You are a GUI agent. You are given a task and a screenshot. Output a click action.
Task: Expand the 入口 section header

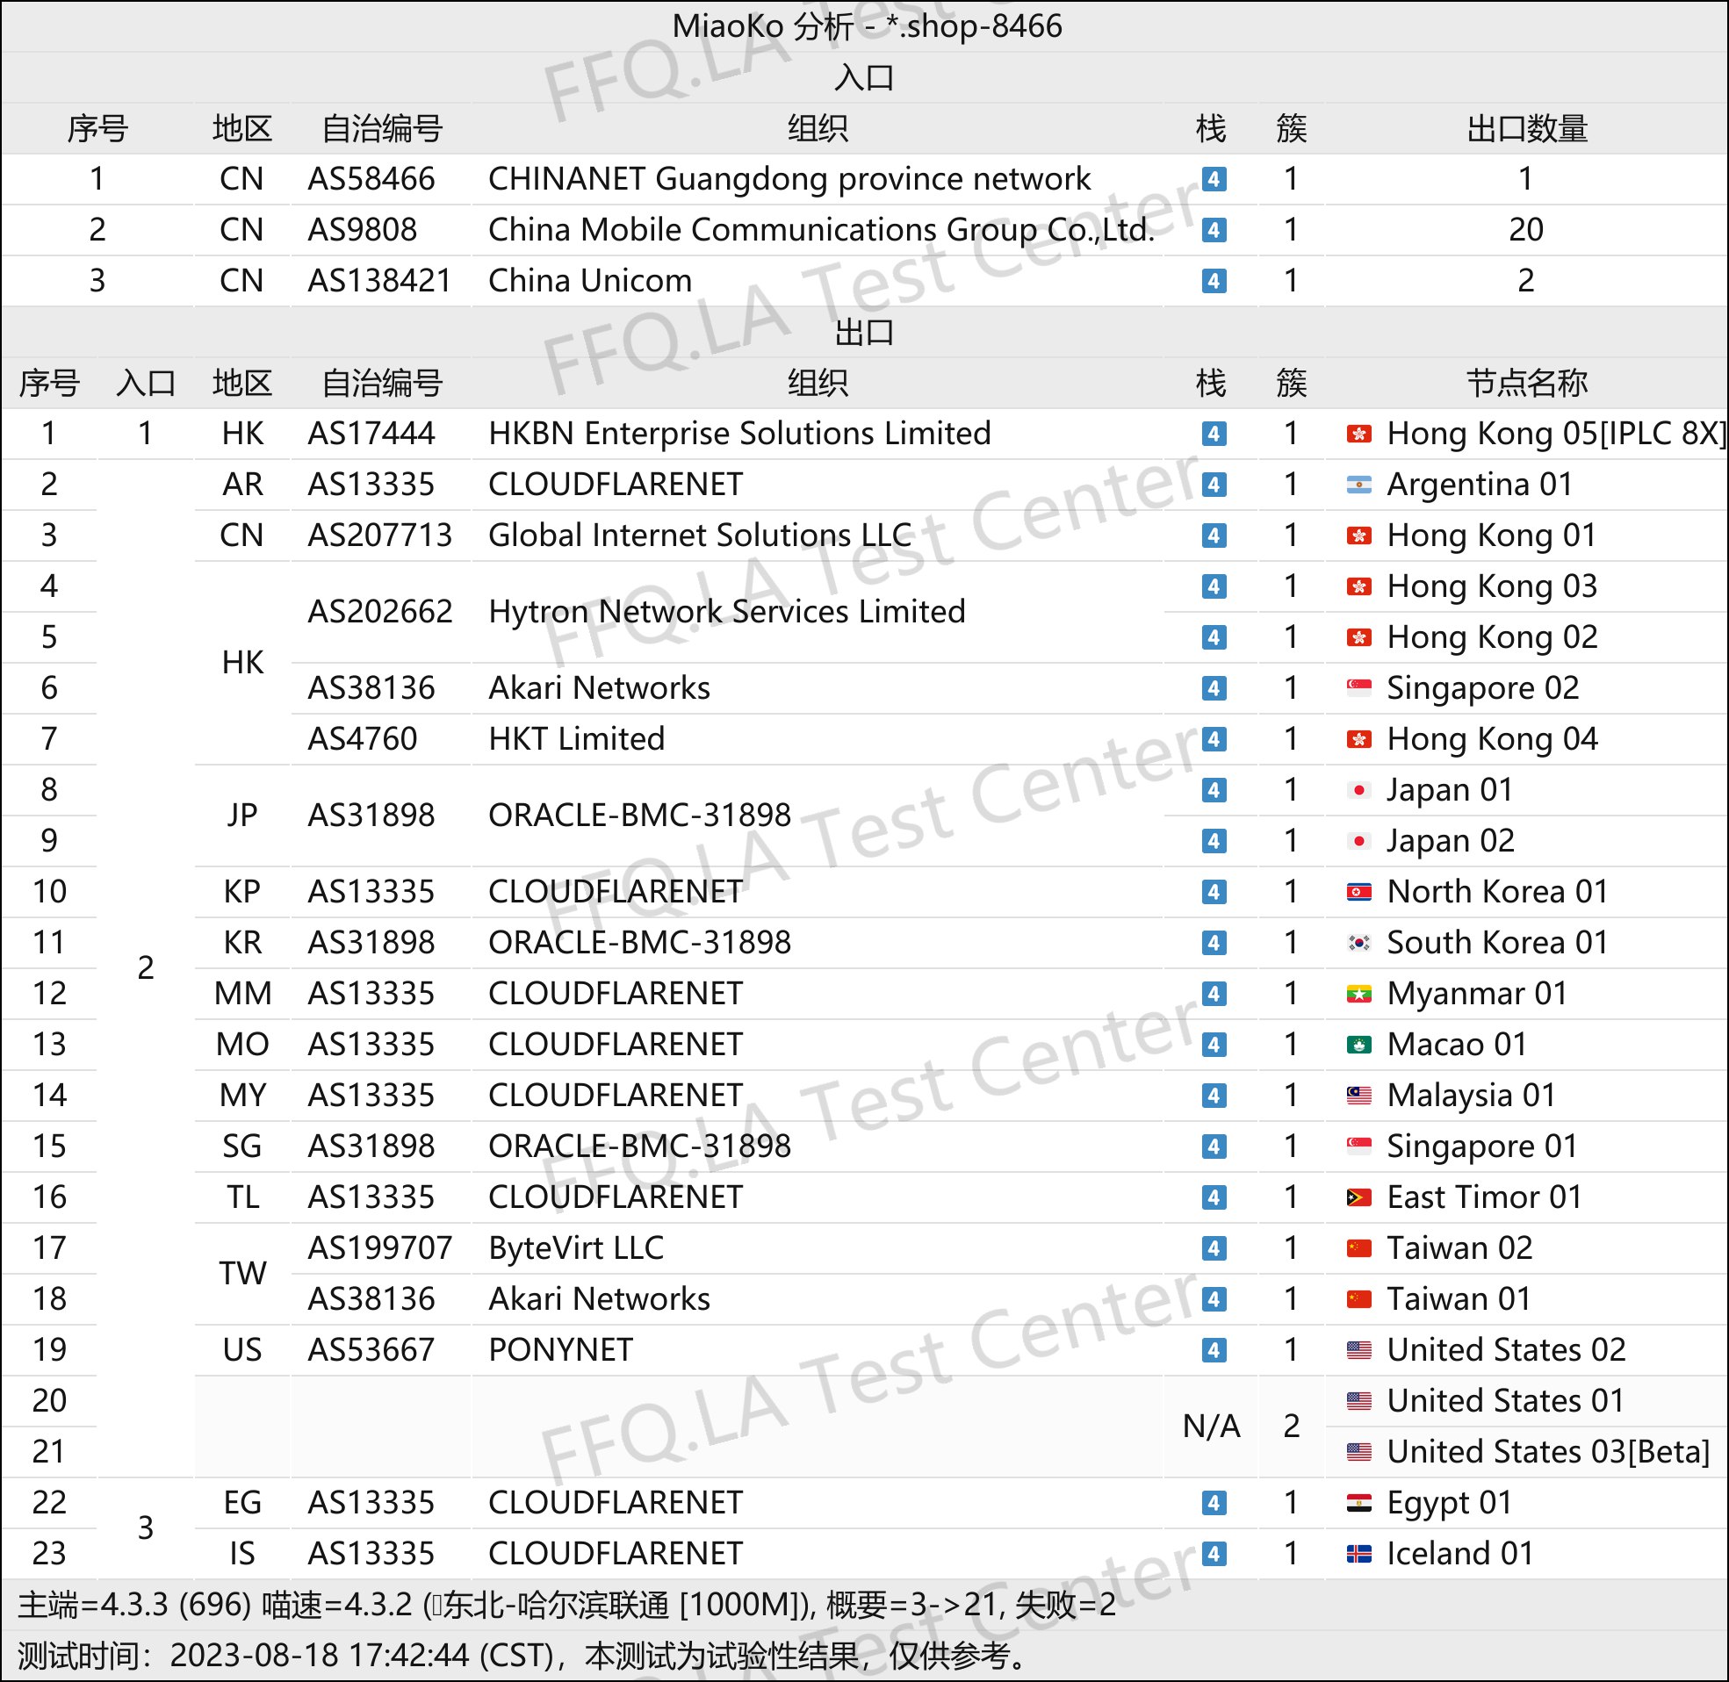pos(864,85)
